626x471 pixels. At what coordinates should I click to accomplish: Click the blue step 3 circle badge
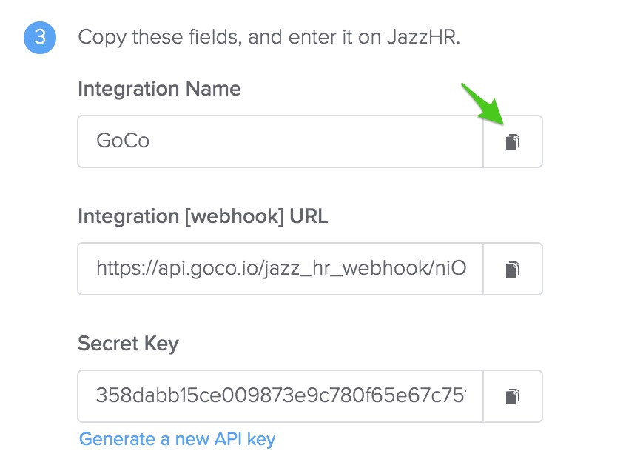[40, 38]
